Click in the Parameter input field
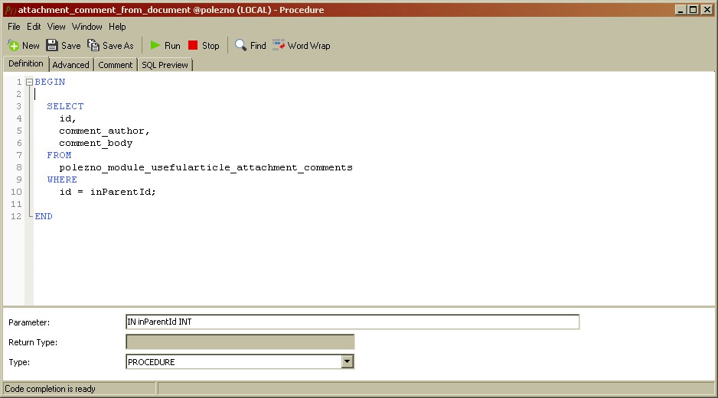718x398 pixels. click(x=352, y=322)
